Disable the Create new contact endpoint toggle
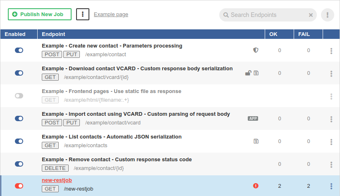Screen dimensions: 340x196 19,50
